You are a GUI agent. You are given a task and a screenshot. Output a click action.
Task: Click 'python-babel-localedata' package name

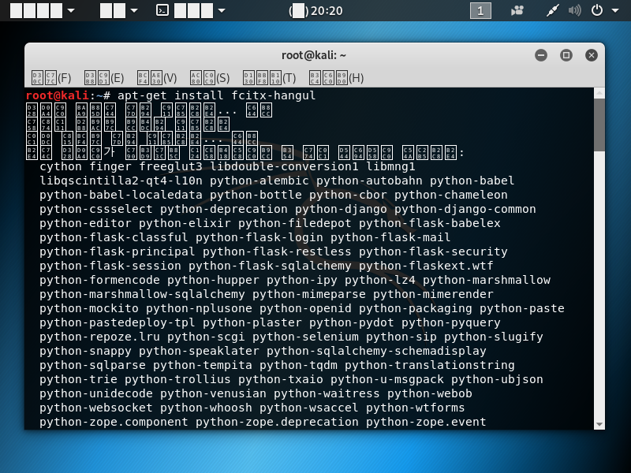pyautogui.click(x=121, y=195)
